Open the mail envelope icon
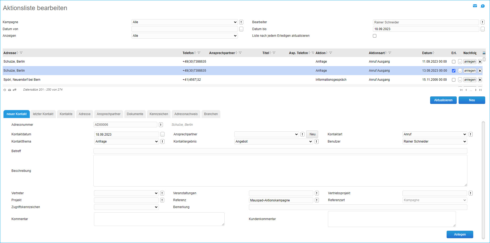This screenshot has width=490, height=243. (475, 6)
